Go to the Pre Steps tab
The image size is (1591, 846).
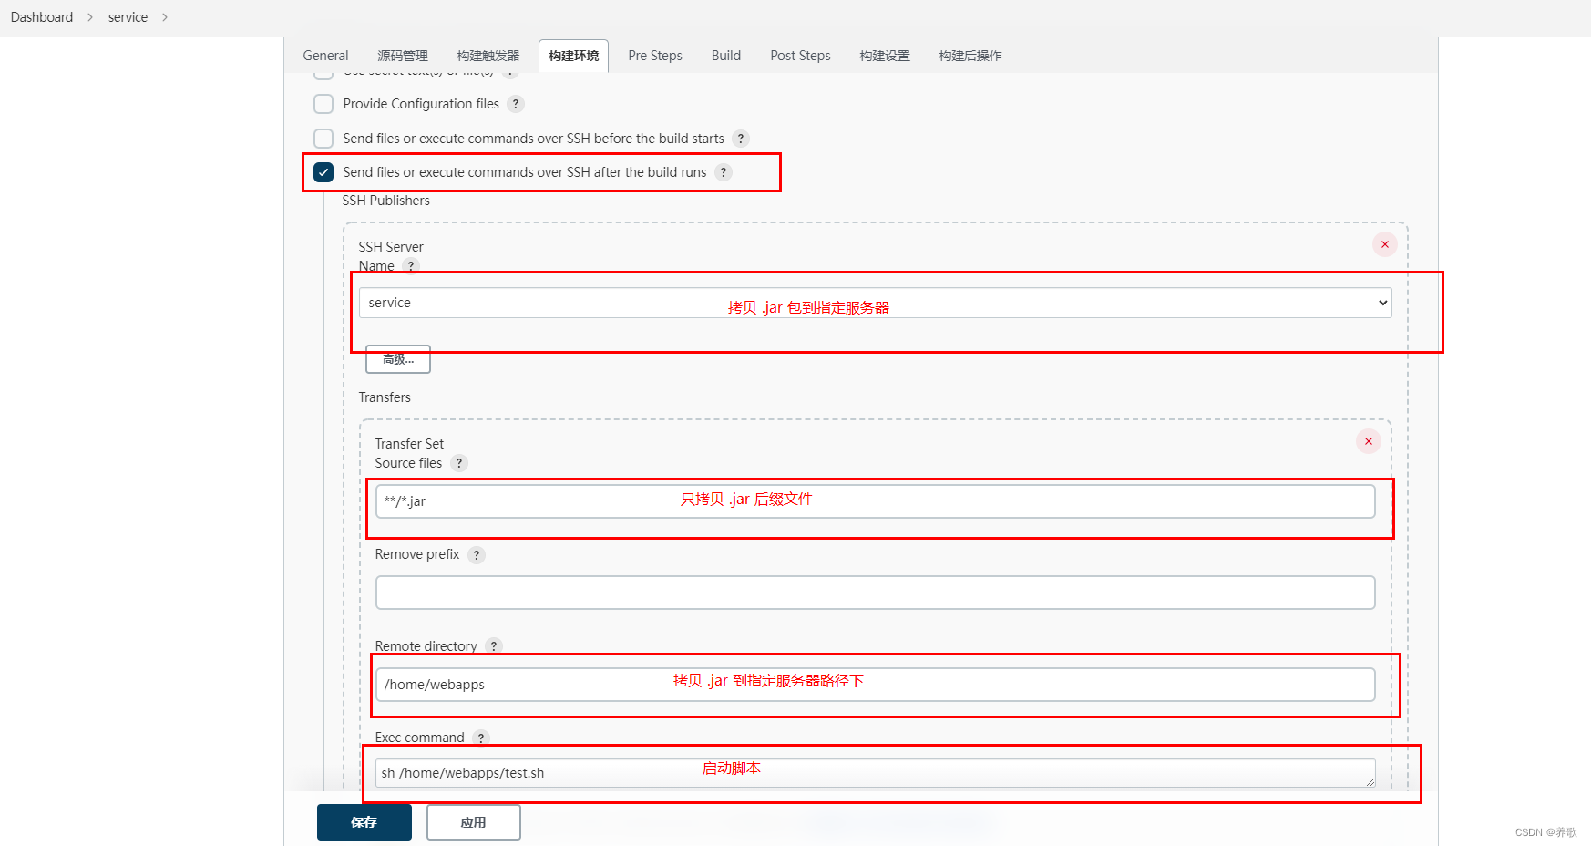(x=655, y=56)
